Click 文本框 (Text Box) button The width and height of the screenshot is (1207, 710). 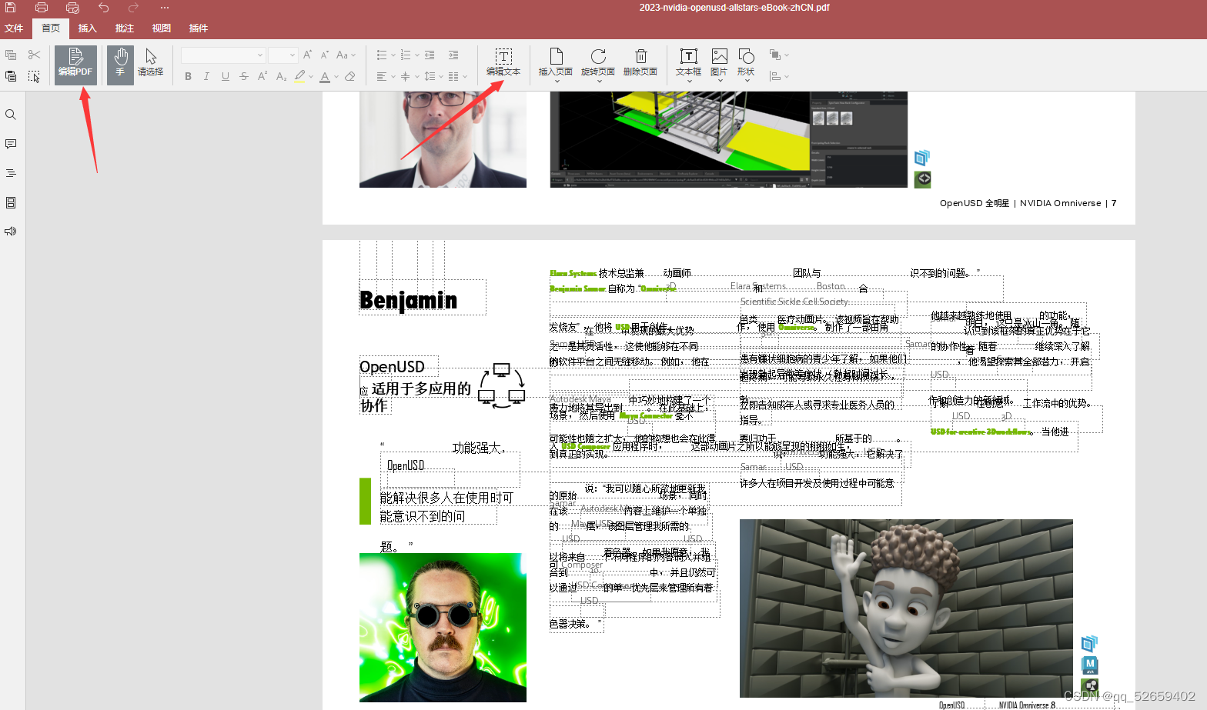(689, 65)
